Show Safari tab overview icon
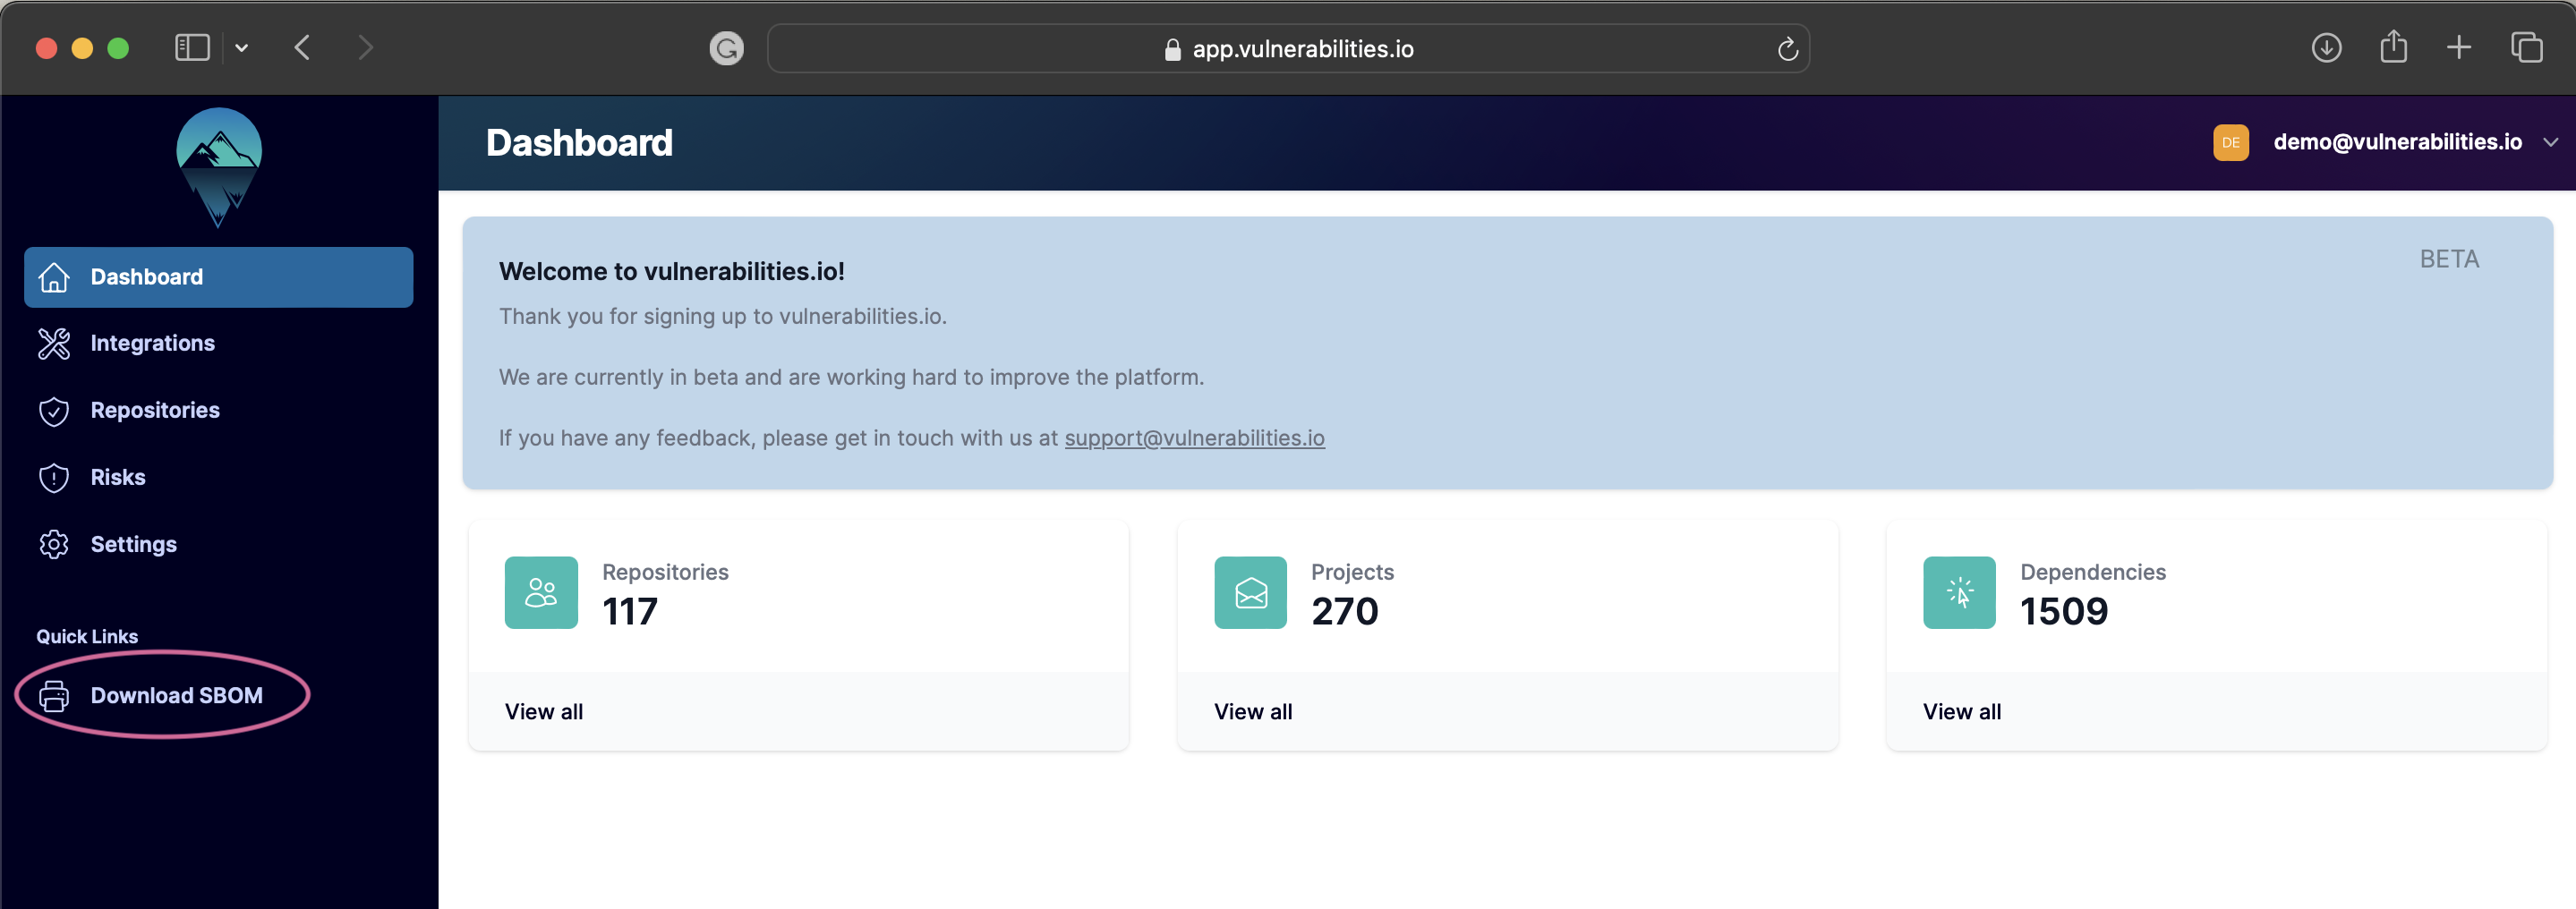The width and height of the screenshot is (2576, 909). [2527, 47]
